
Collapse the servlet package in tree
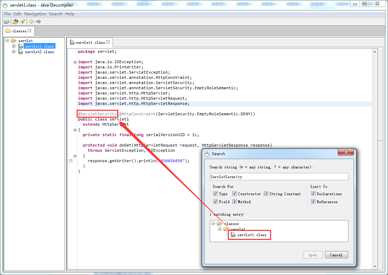[7, 41]
